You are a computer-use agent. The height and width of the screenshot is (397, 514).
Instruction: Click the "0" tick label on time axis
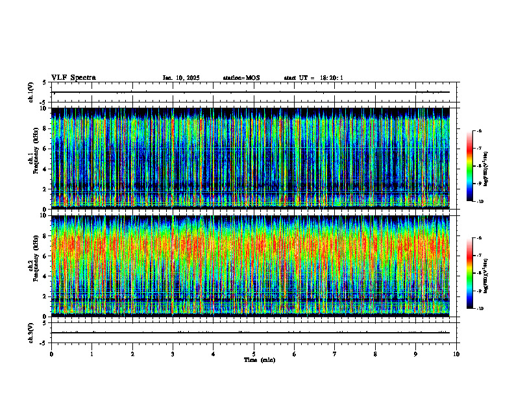(51, 354)
